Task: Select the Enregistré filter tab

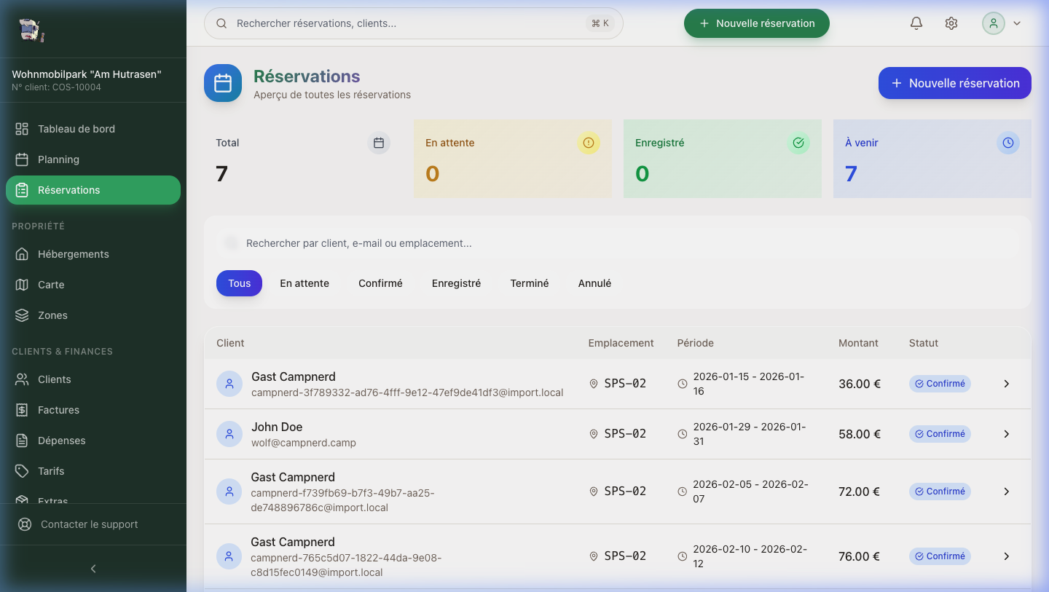Action: (x=456, y=283)
